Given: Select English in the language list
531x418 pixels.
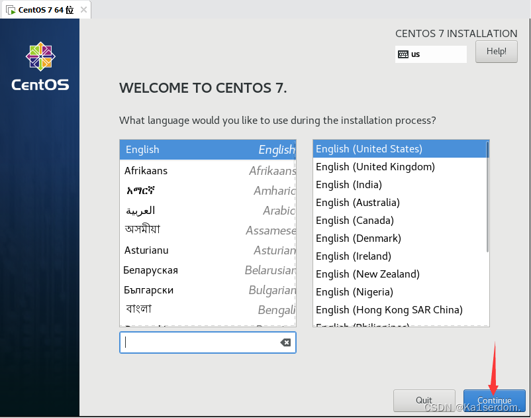Looking at the screenshot, I should [x=208, y=150].
